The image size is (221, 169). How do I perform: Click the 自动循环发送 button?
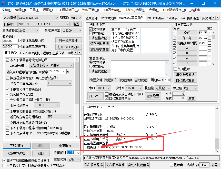click(185, 80)
